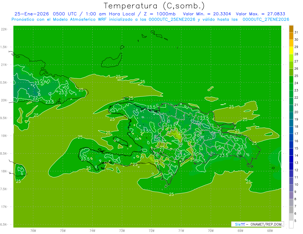Click the 76W longitude axis label

[x=33, y=231]
